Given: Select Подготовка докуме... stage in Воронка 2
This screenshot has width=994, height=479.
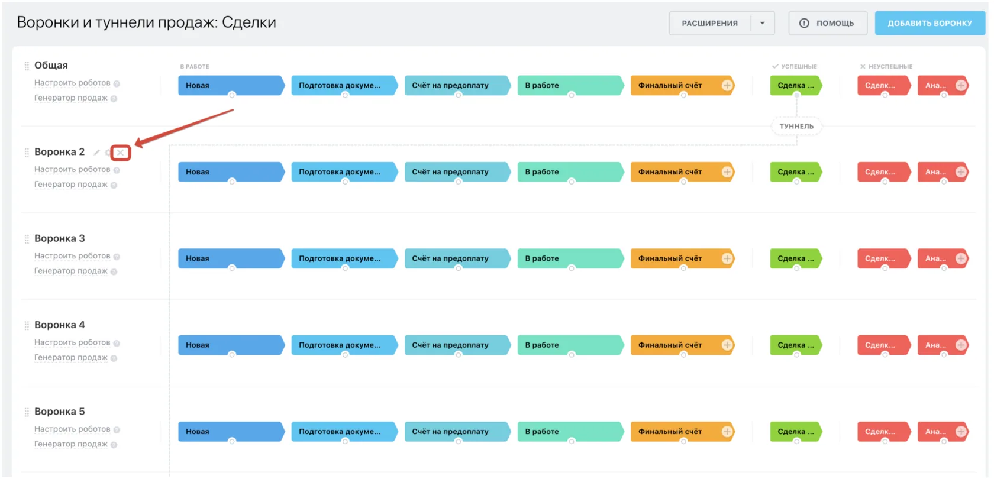Looking at the screenshot, I should click(344, 172).
